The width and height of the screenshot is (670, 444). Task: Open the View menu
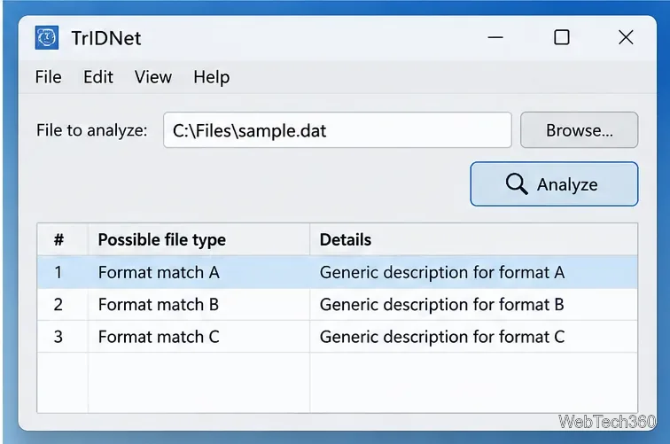153,77
